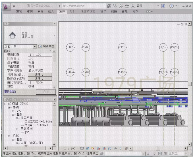Image resolution: width=195 pixels, height=158 pixels.
Task: Open the workset dropdown in status bar
Action: [x=143, y=154]
